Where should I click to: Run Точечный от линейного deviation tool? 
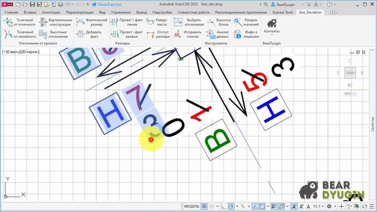pos(19,34)
